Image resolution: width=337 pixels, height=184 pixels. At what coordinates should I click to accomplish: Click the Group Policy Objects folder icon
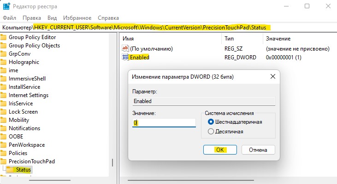click(3, 46)
